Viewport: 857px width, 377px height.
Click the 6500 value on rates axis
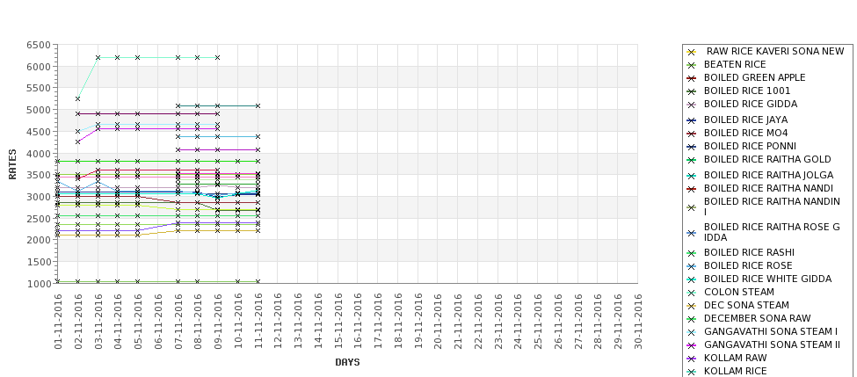coord(39,46)
